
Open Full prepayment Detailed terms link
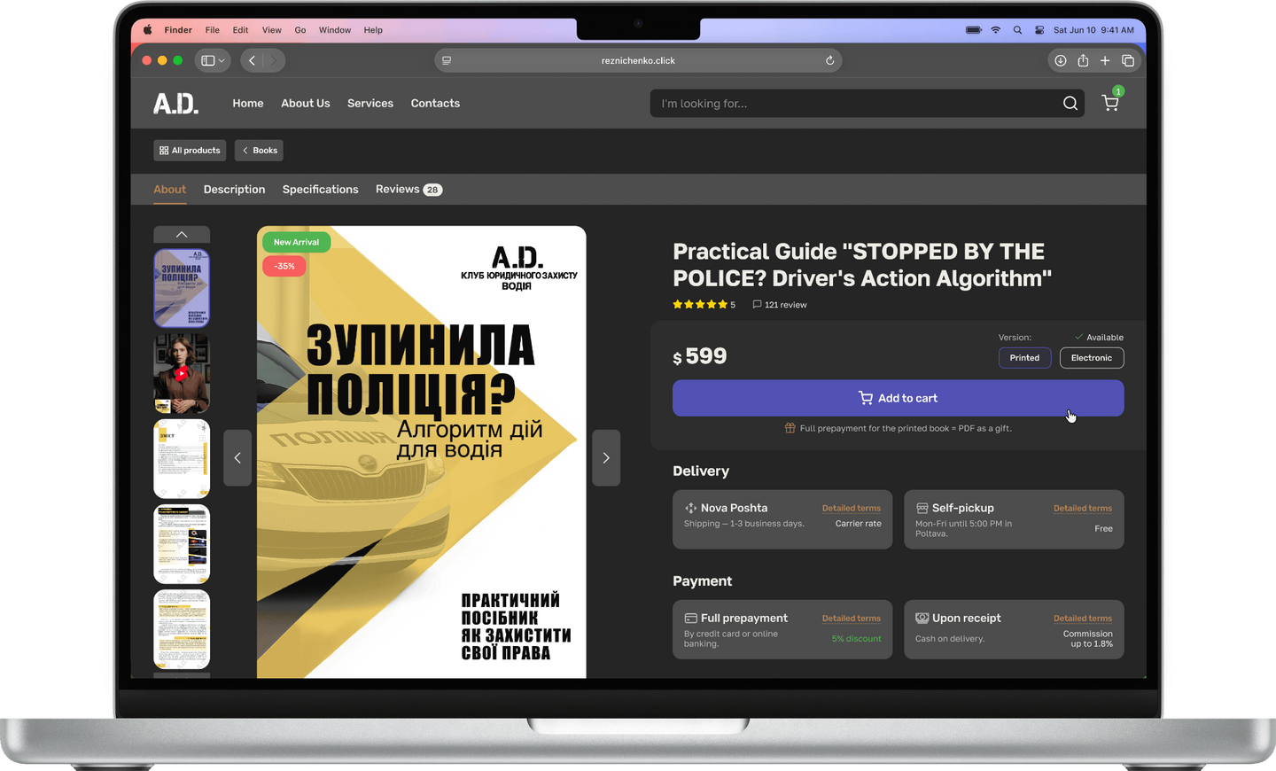tap(851, 619)
